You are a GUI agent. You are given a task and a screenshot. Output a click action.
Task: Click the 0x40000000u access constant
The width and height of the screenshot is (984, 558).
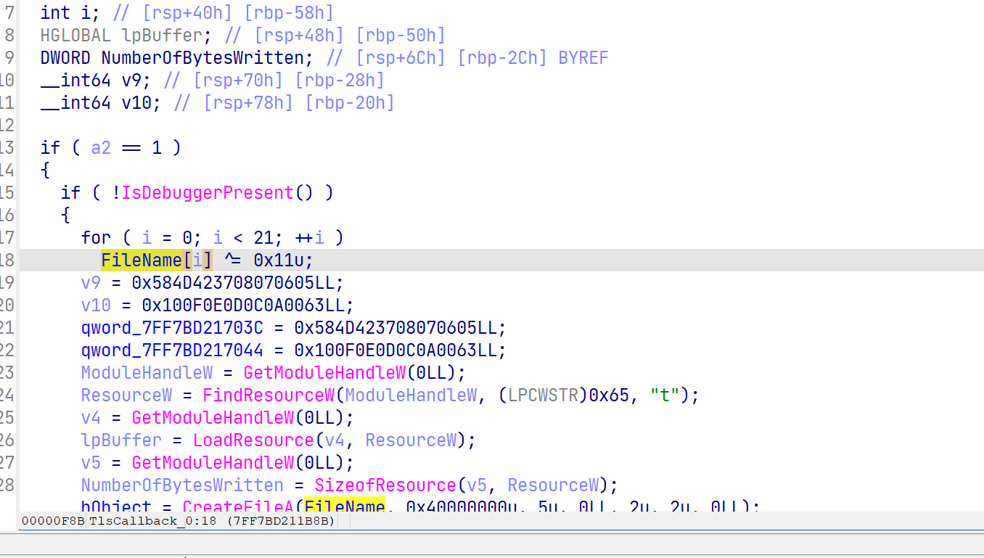466,506
